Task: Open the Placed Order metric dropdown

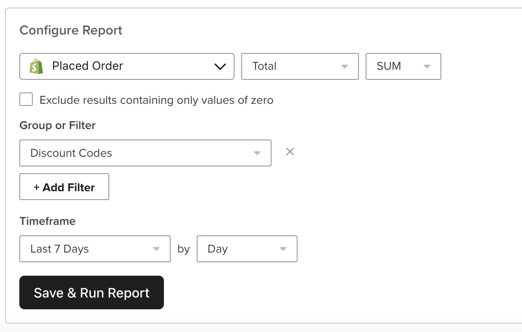Action: coord(126,66)
